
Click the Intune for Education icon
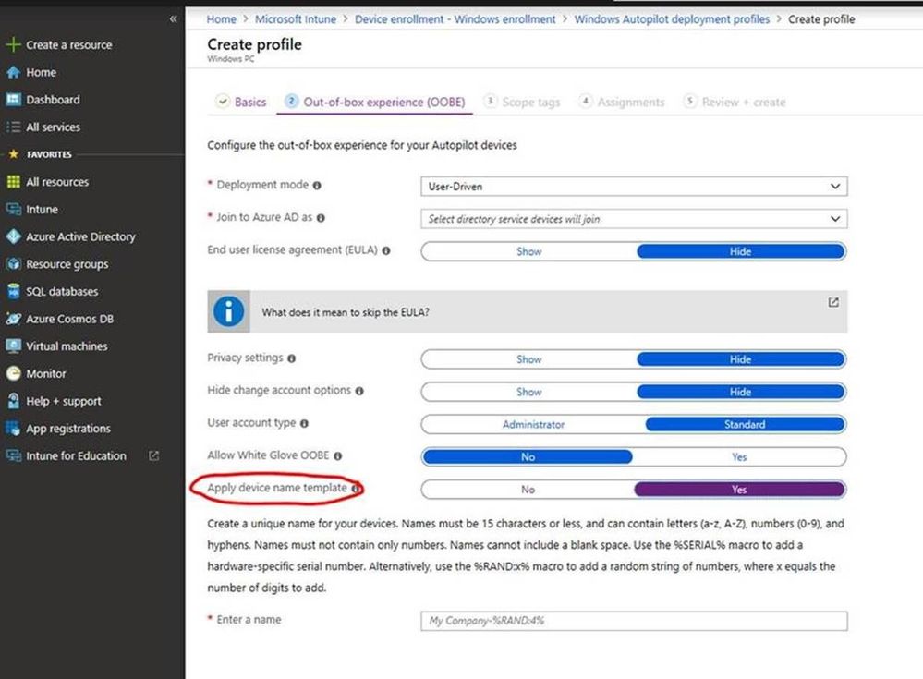13,456
